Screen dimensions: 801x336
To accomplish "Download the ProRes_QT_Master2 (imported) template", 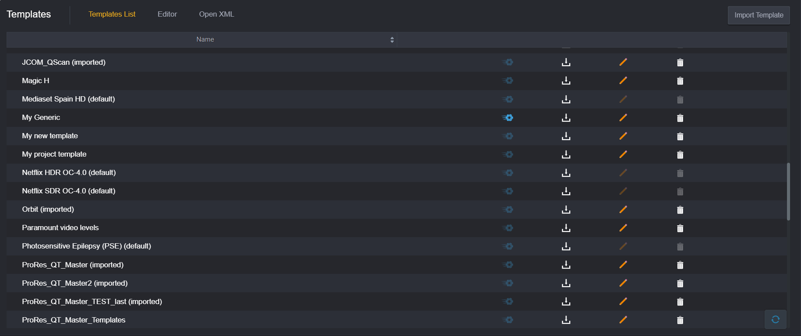I will [x=566, y=283].
